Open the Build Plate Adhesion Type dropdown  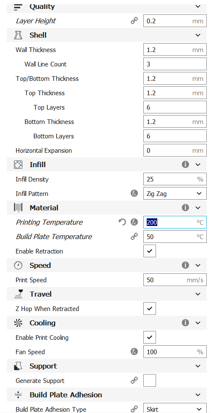click(175, 408)
